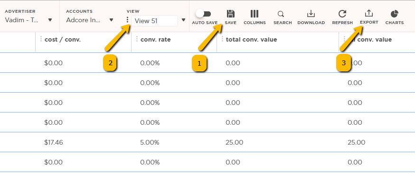Open the view options three-dot menu
The height and width of the screenshot is (173, 415).
coord(128,20)
